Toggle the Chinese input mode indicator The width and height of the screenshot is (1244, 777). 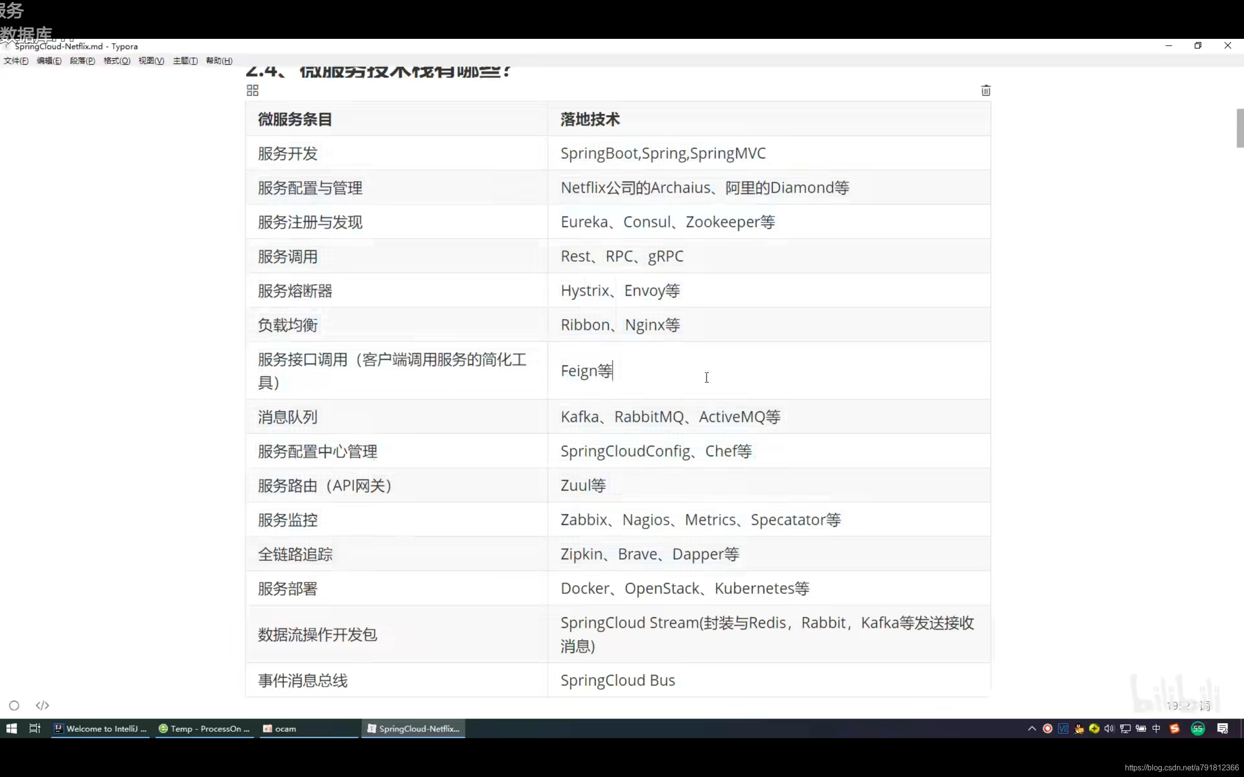point(1156,728)
